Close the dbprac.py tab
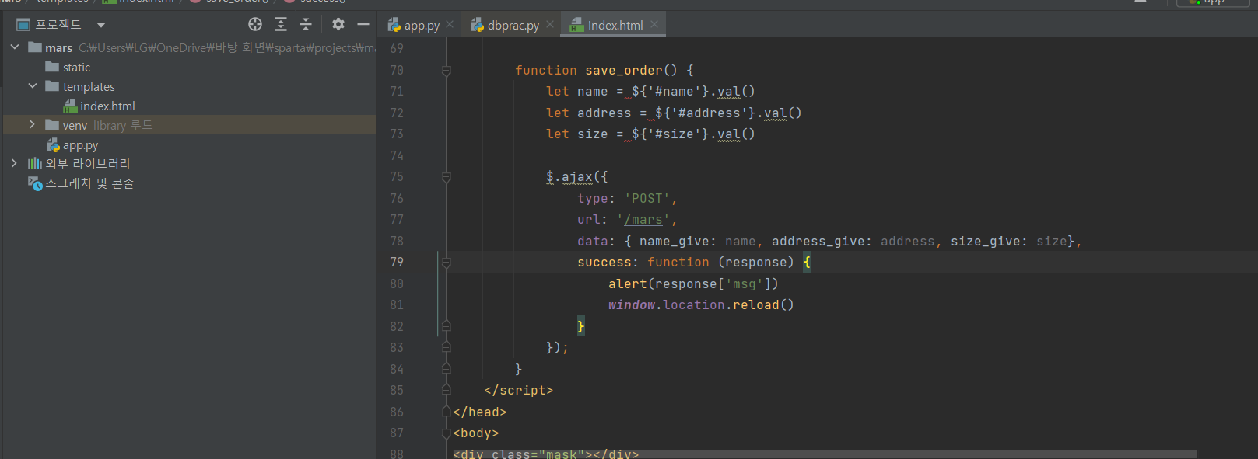The width and height of the screenshot is (1258, 459). tap(550, 25)
